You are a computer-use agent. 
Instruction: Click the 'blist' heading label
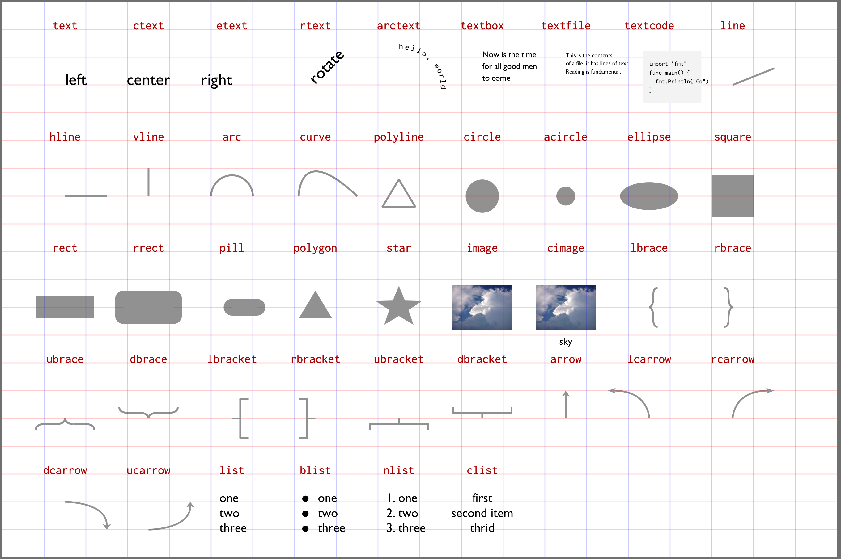point(316,470)
